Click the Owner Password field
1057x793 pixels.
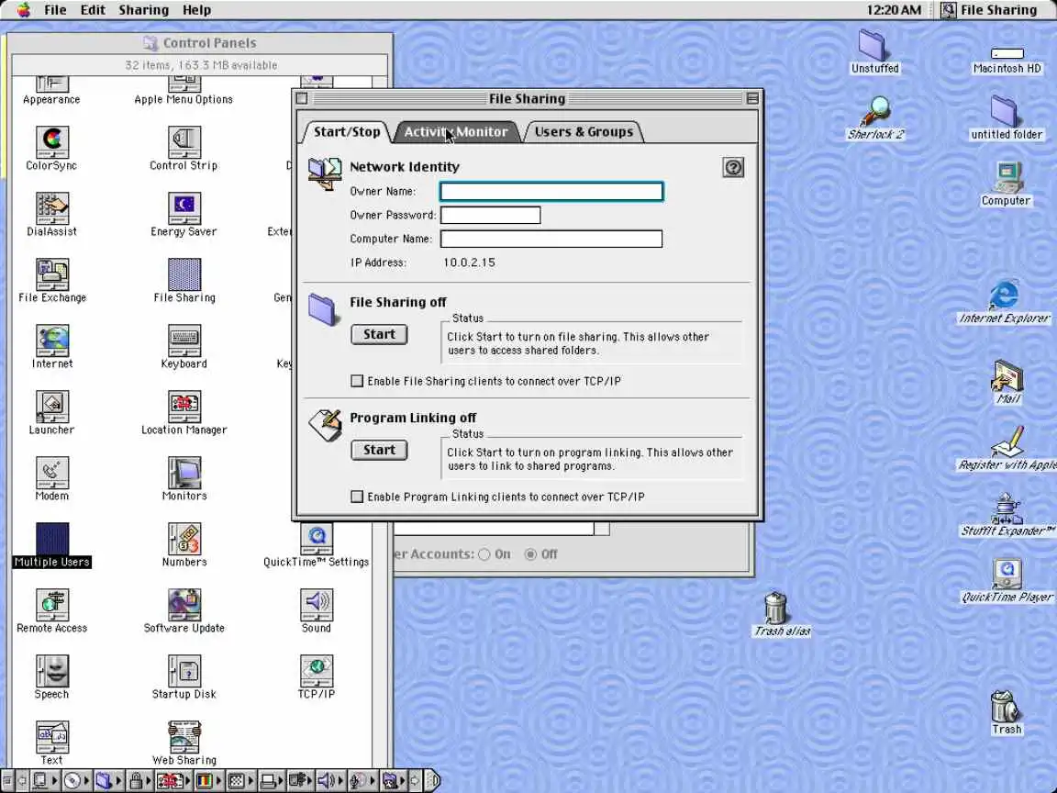490,215
